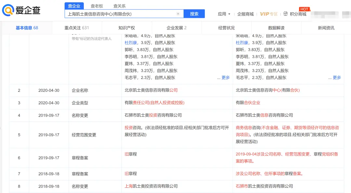The image size is (351, 193).
Task: Switch to the 重点关注 631 tab
Action: [x=77, y=28]
